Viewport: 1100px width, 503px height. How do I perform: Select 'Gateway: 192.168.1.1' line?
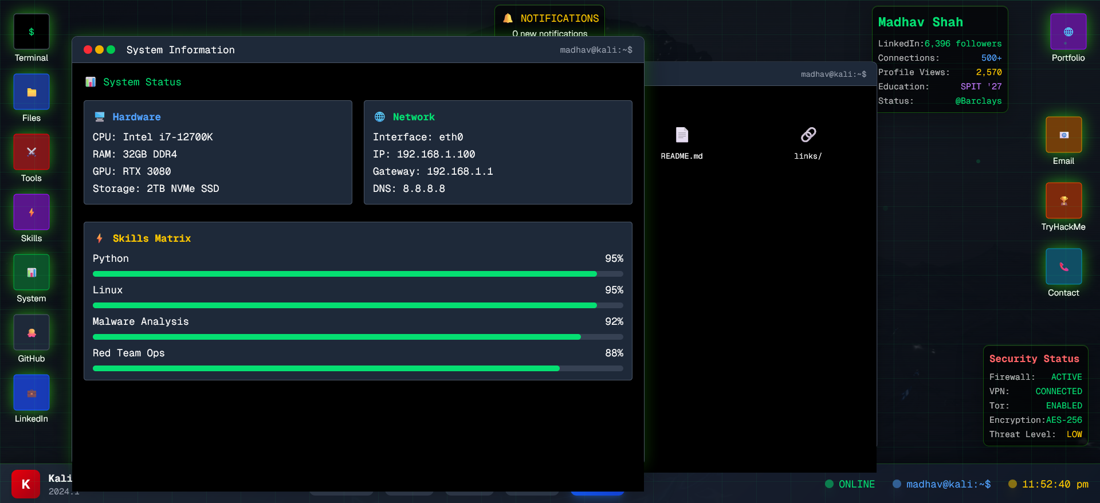(433, 171)
